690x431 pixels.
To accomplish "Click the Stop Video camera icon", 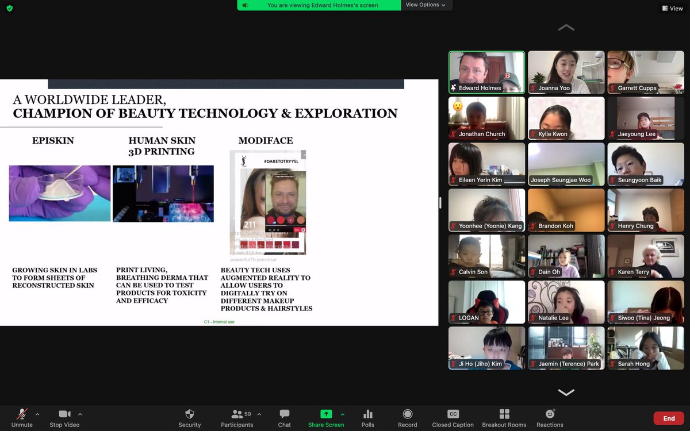I will point(64,414).
